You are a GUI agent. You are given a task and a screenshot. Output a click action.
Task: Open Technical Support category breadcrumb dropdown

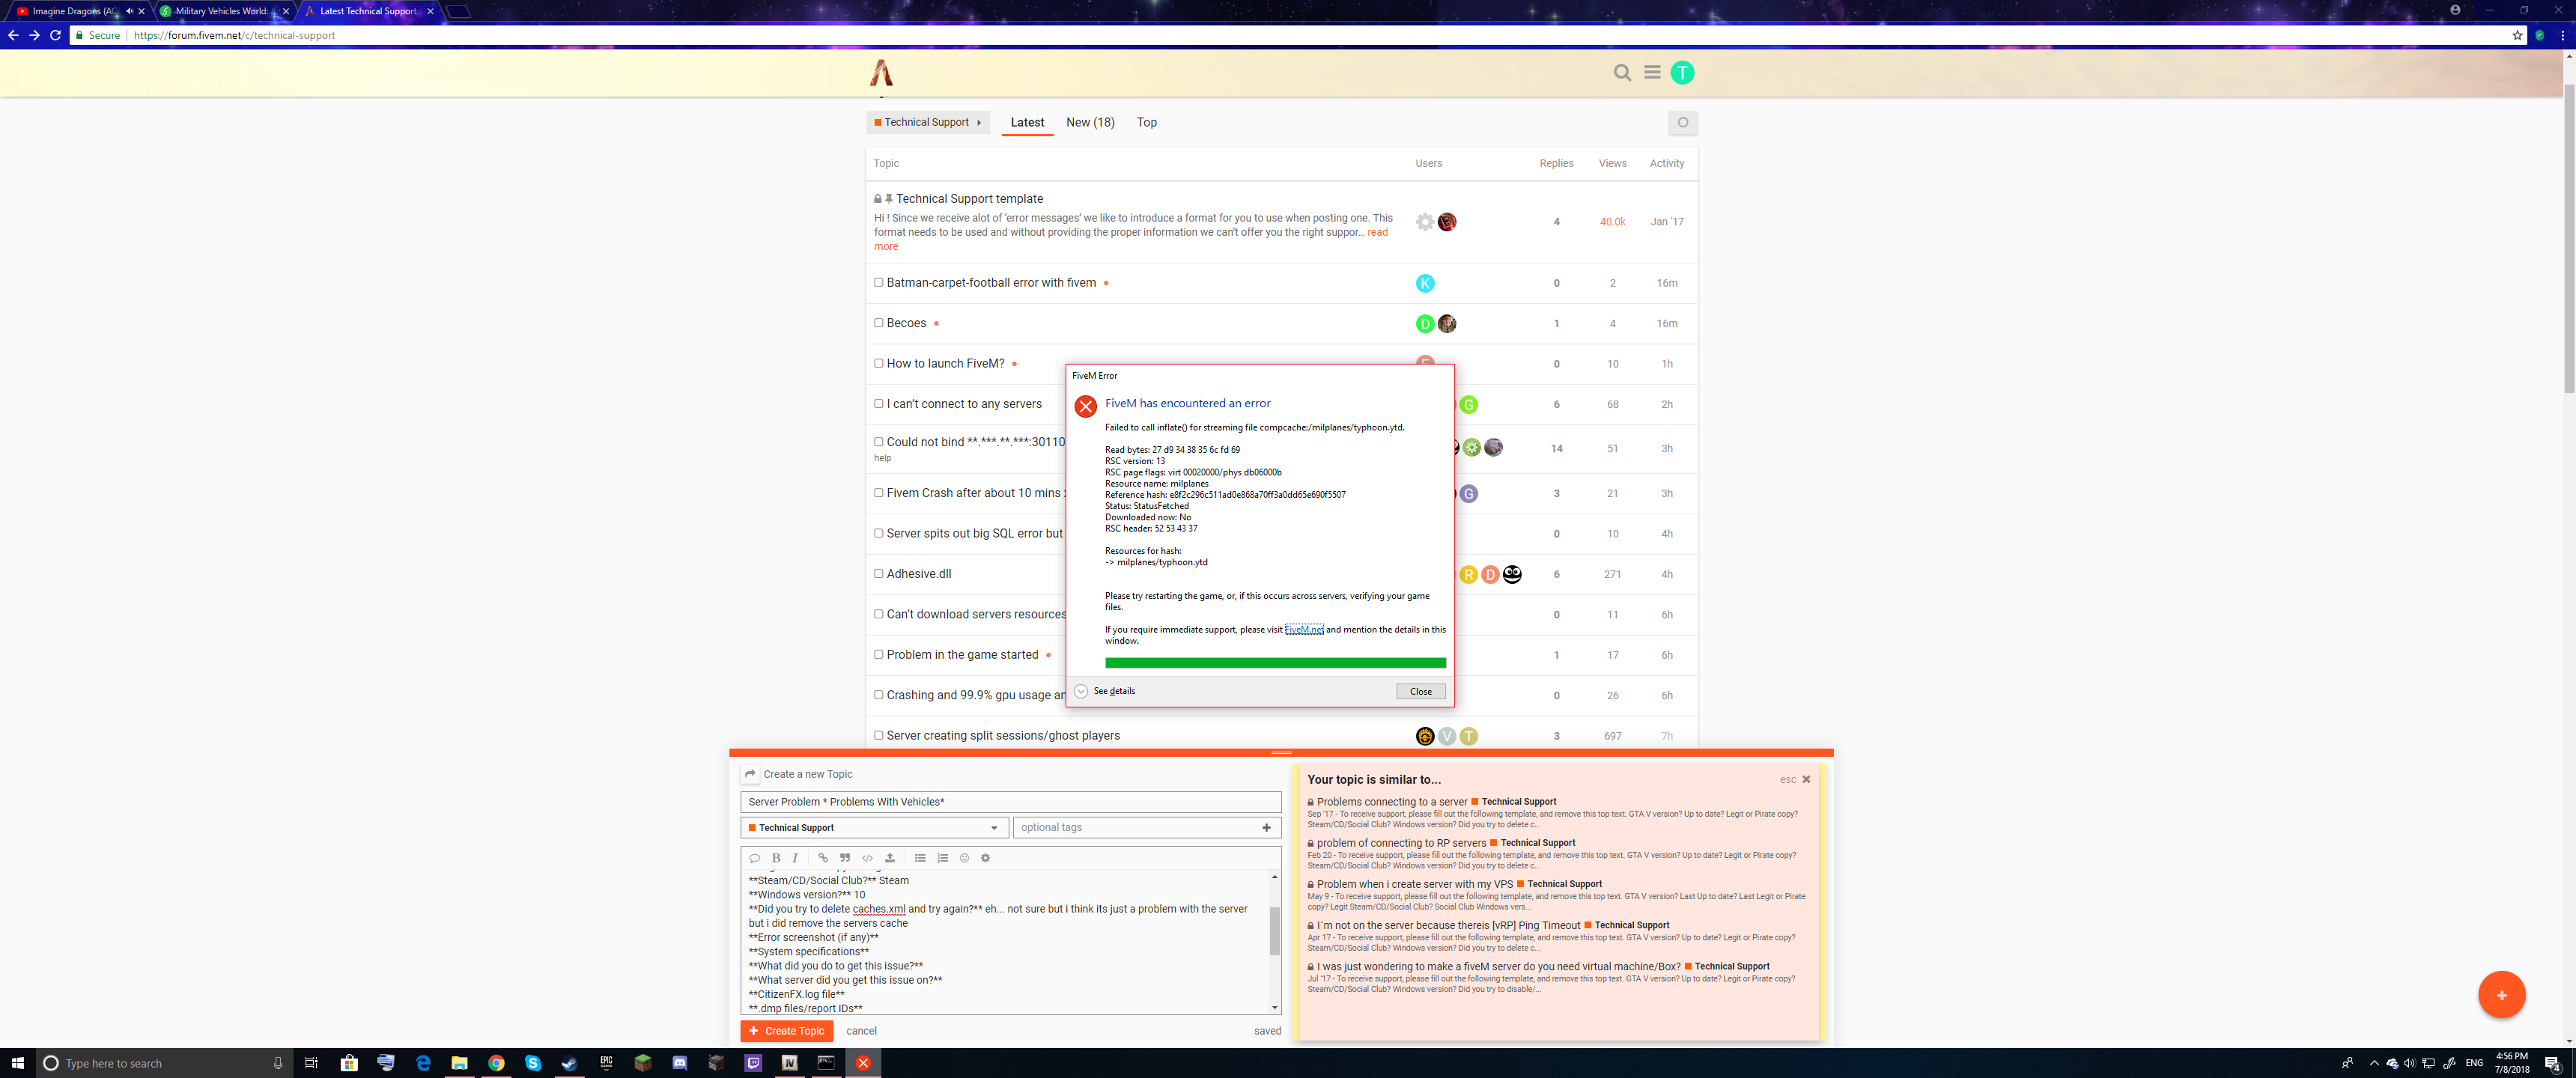928,122
